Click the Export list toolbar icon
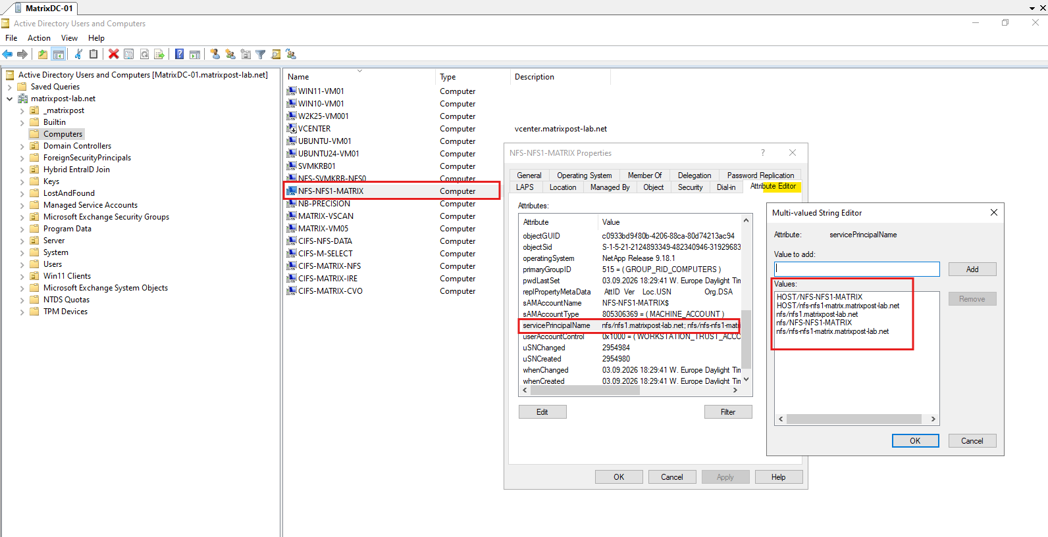The width and height of the screenshot is (1048, 537). coord(159,54)
